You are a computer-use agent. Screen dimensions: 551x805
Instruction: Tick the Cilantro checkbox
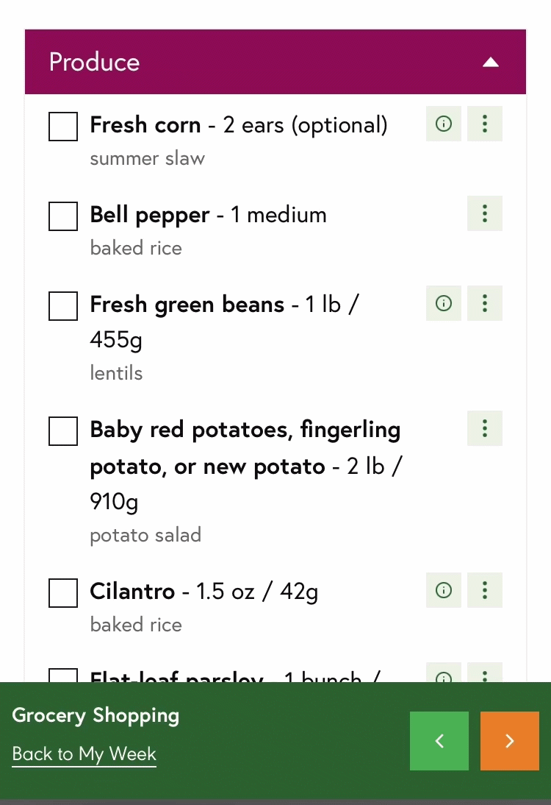(63, 593)
